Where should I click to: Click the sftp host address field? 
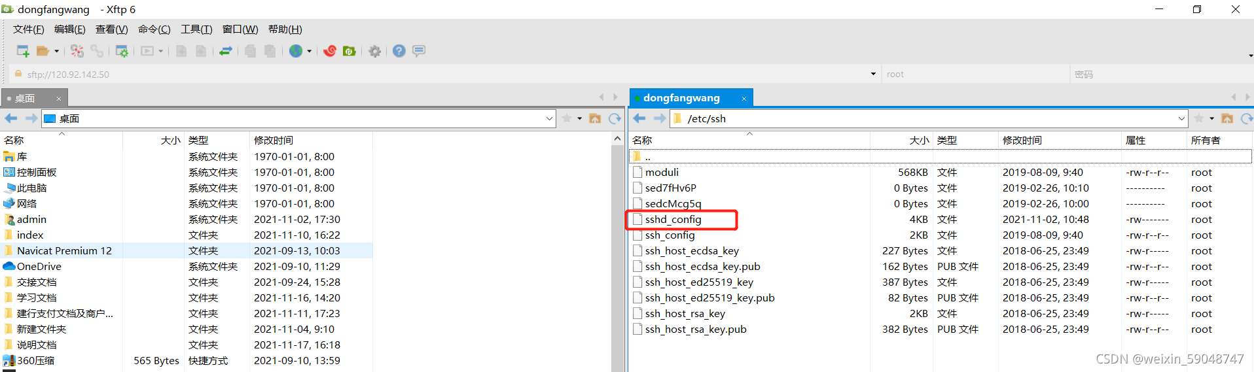click(x=445, y=74)
